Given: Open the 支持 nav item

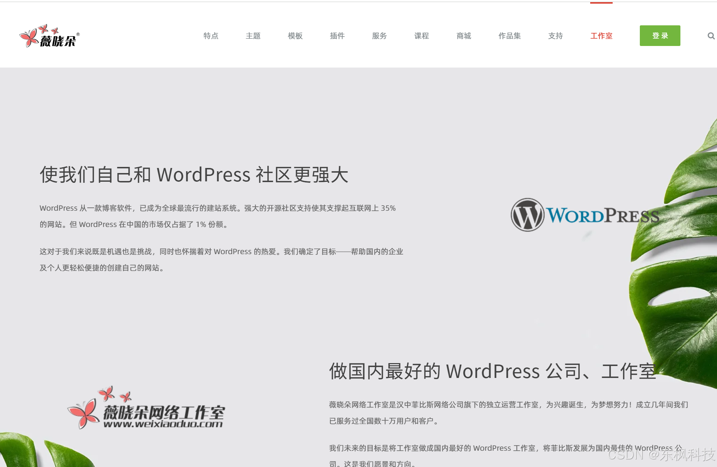Looking at the screenshot, I should 555,36.
